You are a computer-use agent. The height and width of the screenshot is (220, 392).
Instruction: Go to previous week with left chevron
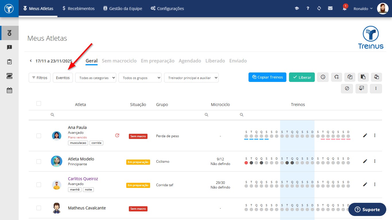pos(31,61)
